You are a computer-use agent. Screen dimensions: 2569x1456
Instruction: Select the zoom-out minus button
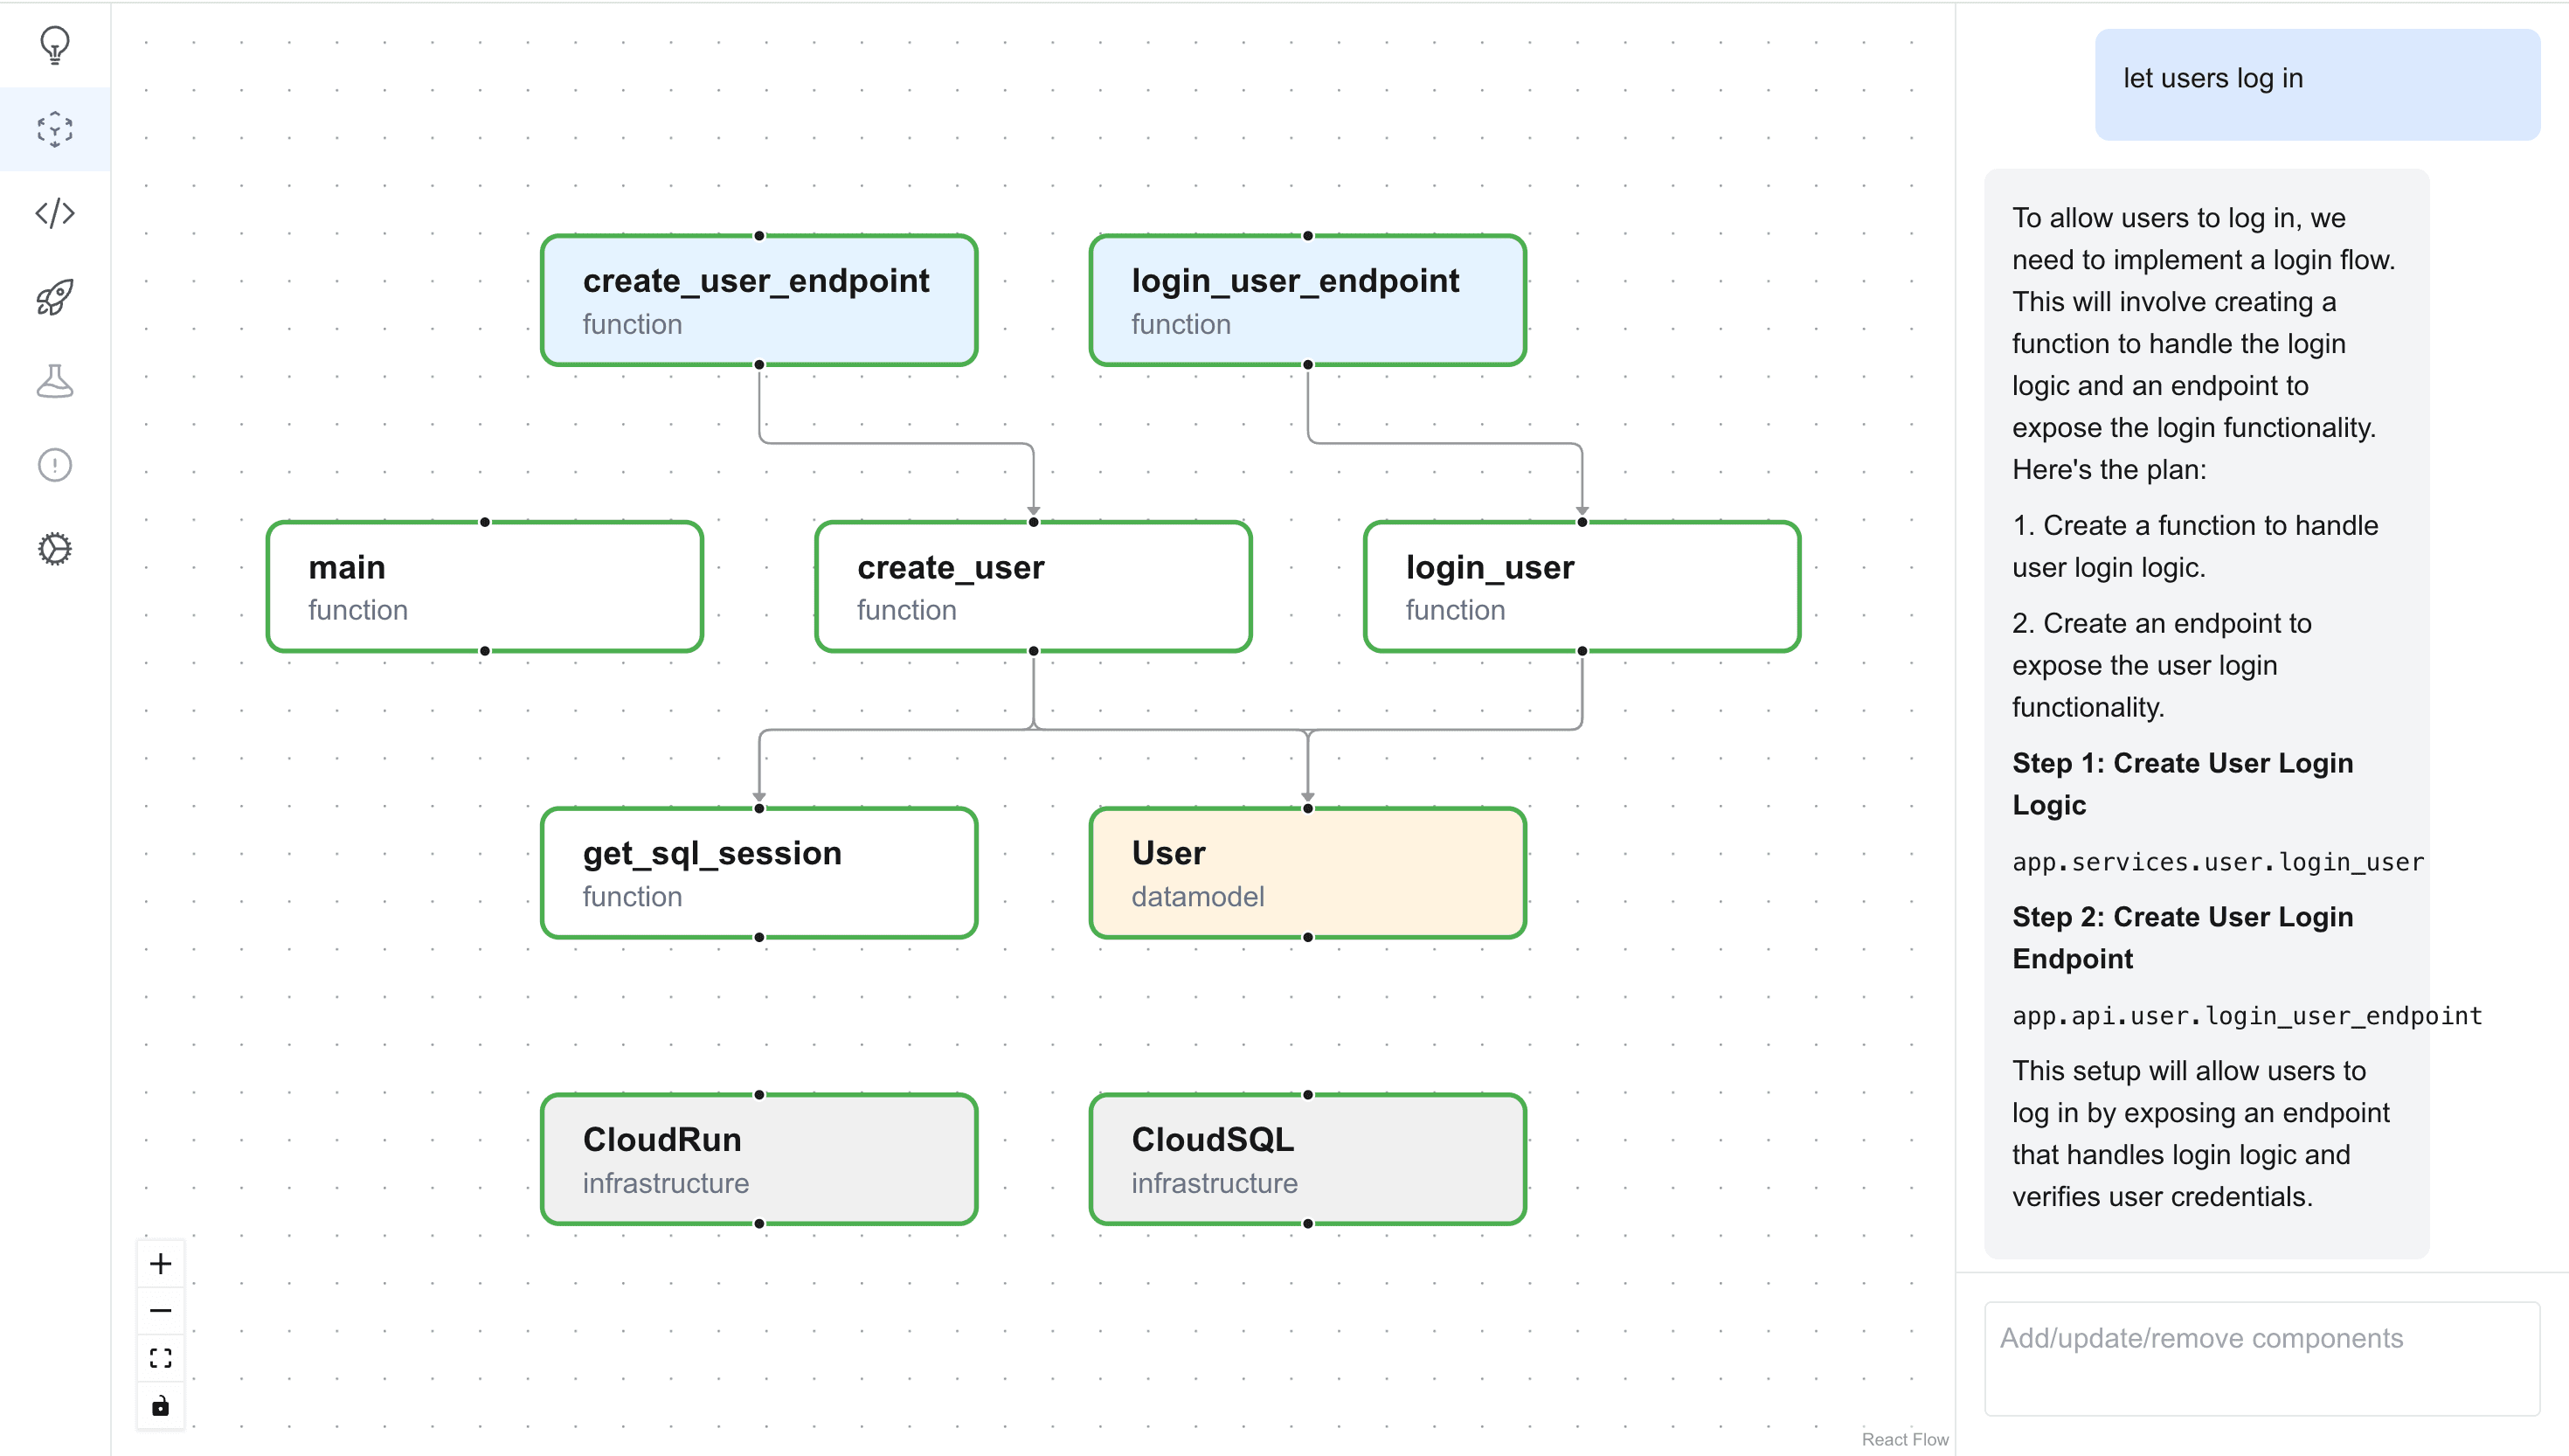coord(161,1311)
